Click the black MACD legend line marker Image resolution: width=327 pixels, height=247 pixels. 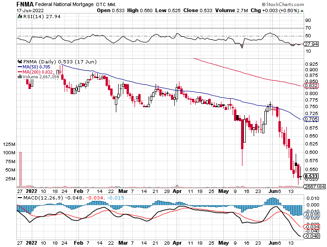tap(20, 198)
